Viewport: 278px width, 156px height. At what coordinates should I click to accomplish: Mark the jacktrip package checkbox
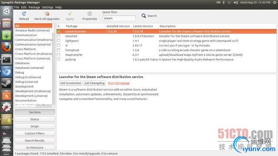pyautogui.click(x=59, y=59)
